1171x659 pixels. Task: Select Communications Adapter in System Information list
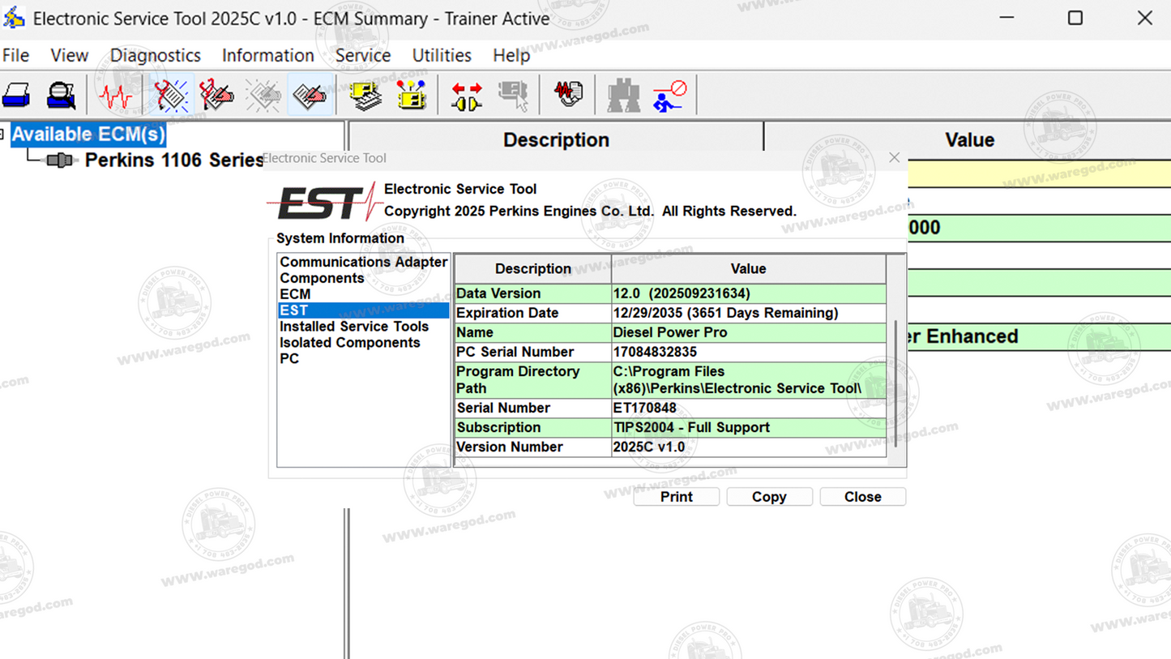coord(362,263)
